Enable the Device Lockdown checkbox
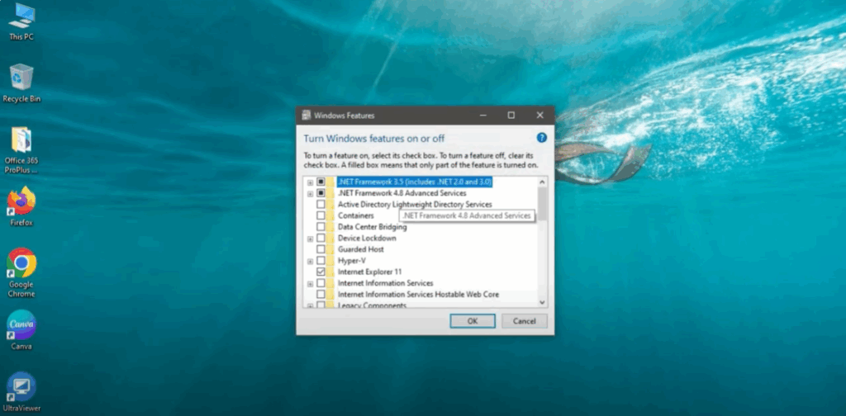The width and height of the screenshot is (846, 416). coord(321,239)
